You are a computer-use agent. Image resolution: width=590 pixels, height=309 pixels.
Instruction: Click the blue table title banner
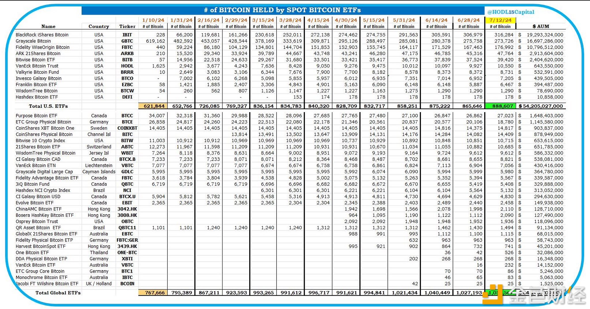click(x=283, y=10)
